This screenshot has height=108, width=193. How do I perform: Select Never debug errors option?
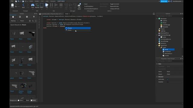tap(86, 4)
